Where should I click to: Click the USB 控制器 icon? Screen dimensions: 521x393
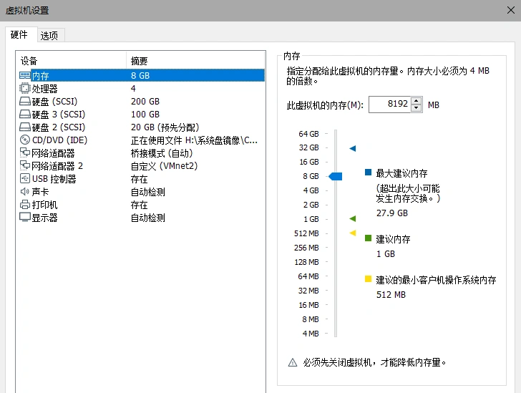pyautogui.click(x=25, y=178)
